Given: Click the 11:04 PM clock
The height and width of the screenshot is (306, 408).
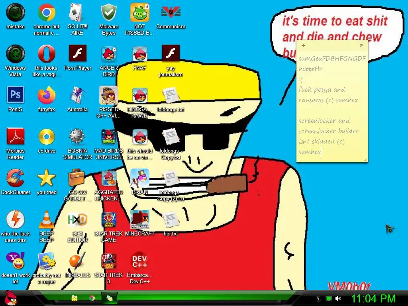Looking at the screenshot, I should tap(373, 298).
